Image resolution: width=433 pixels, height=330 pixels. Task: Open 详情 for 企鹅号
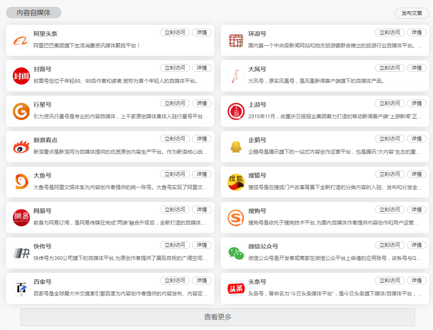(x=417, y=139)
